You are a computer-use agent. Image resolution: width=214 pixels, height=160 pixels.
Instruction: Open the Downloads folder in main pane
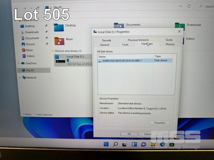tap(180, 27)
